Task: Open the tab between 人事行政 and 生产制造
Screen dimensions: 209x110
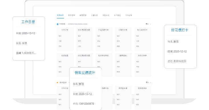Action: [106, 15]
